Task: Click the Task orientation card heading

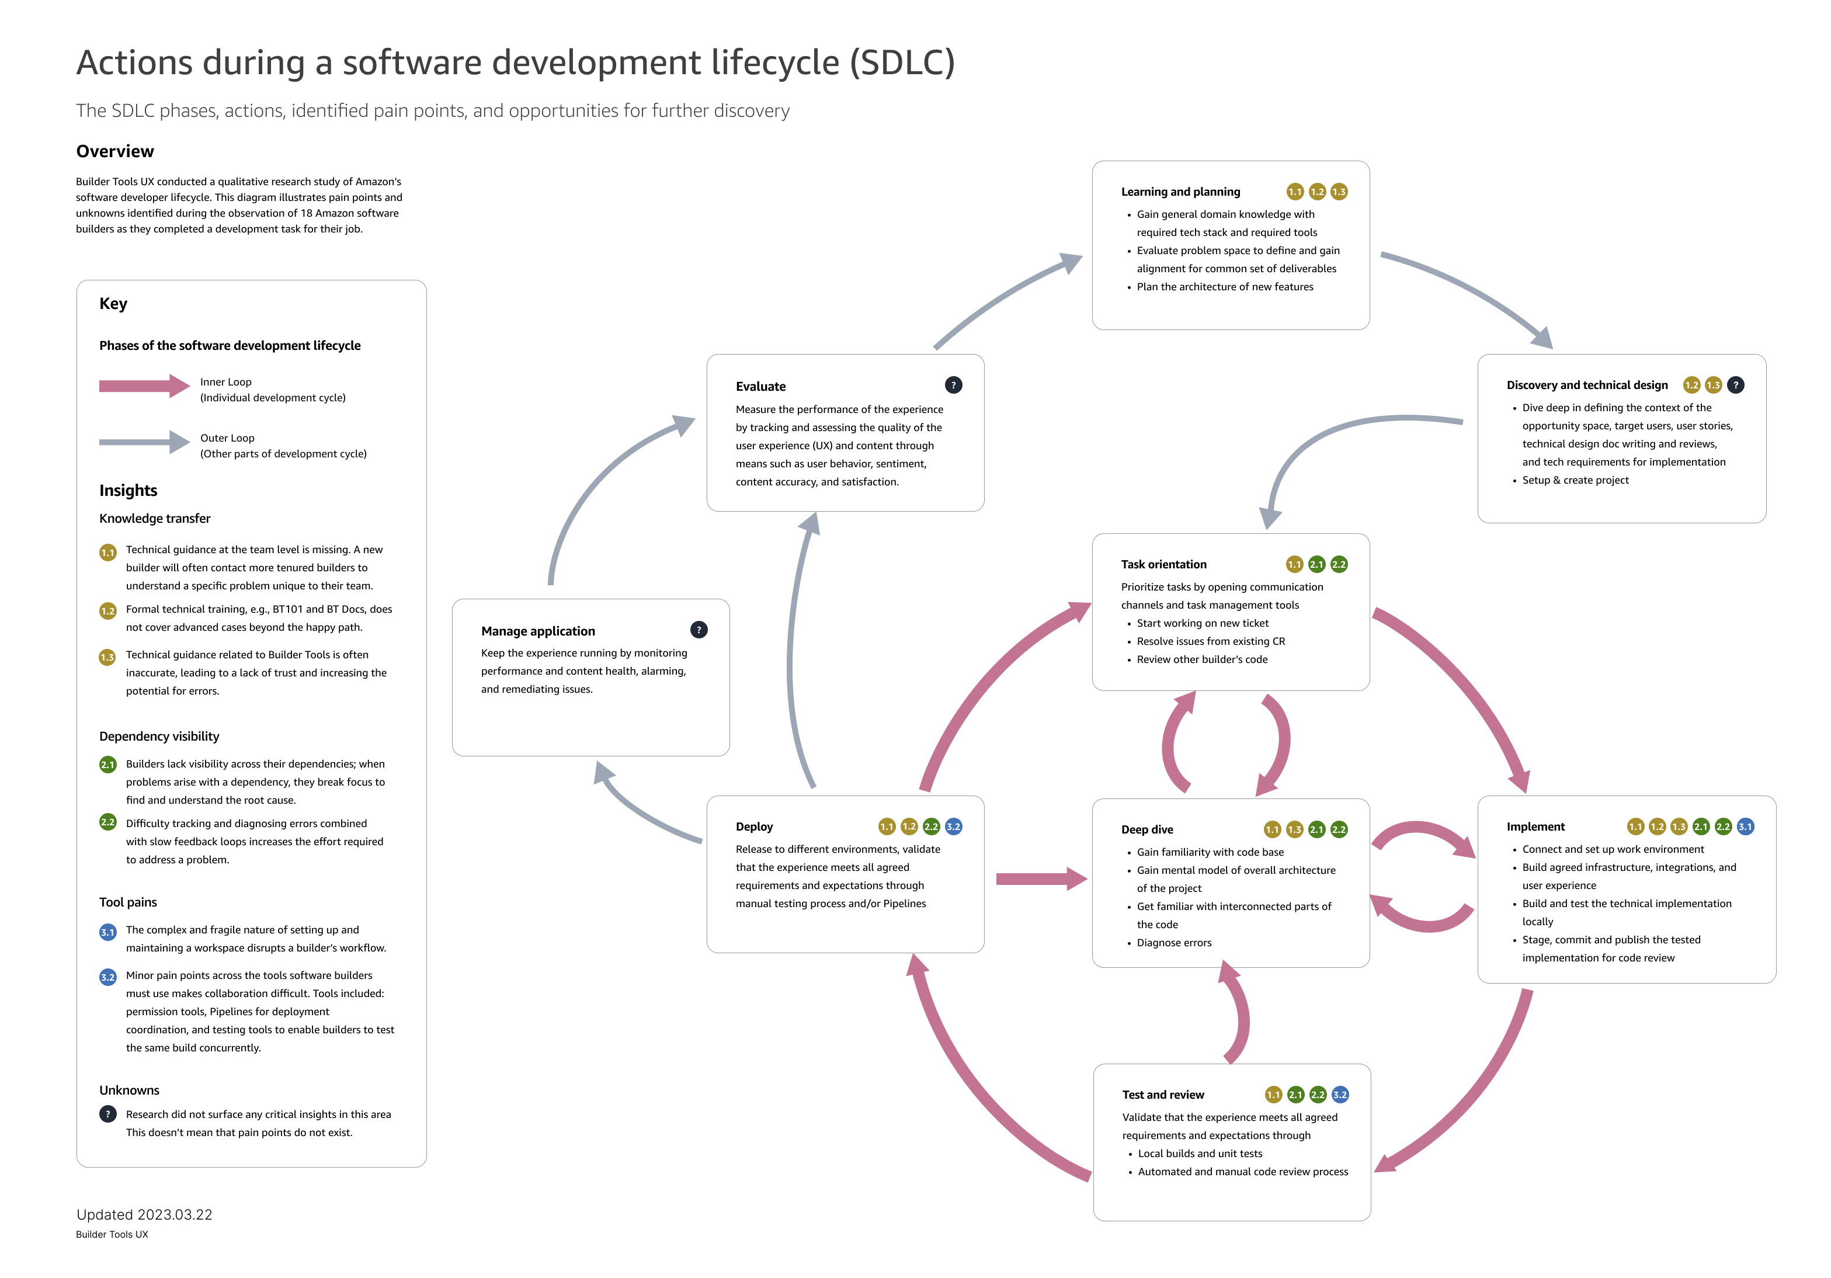Action: tap(1166, 564)
